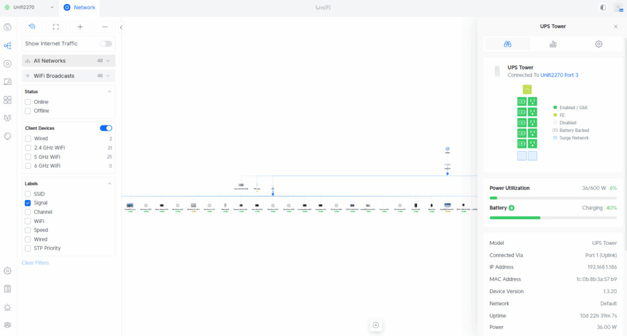The height and width of the screenshot is (336, 627).
Task: Expand the WiFi Broadcasts dropdown
Action: click(69, 76)
